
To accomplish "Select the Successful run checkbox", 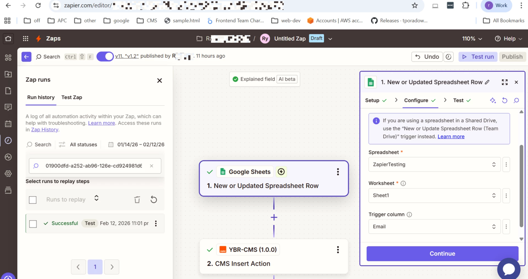I will coord(33,224).
